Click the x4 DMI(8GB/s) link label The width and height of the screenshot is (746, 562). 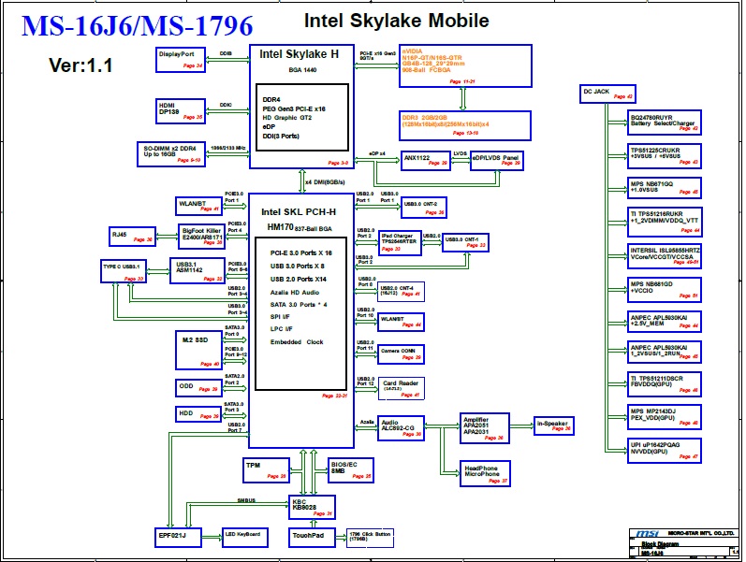pos(325,182)
